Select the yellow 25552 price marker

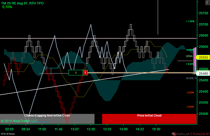(203, 57)
